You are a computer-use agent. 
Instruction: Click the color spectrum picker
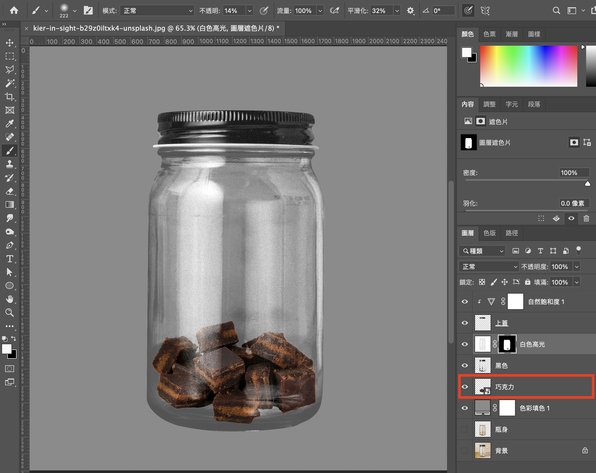529,66
